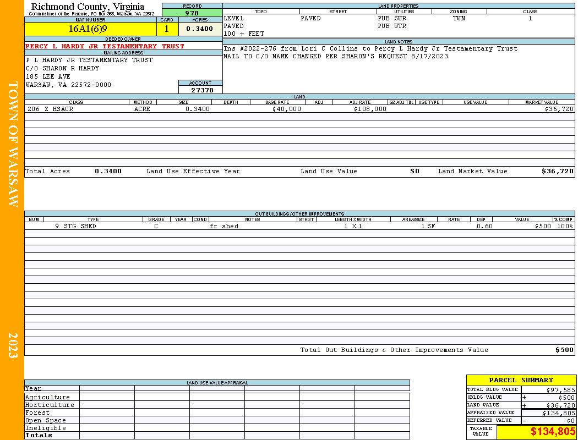Click 2023 year on orange sidebar
This screenshot has width=578, height=440.
point(13,345)
